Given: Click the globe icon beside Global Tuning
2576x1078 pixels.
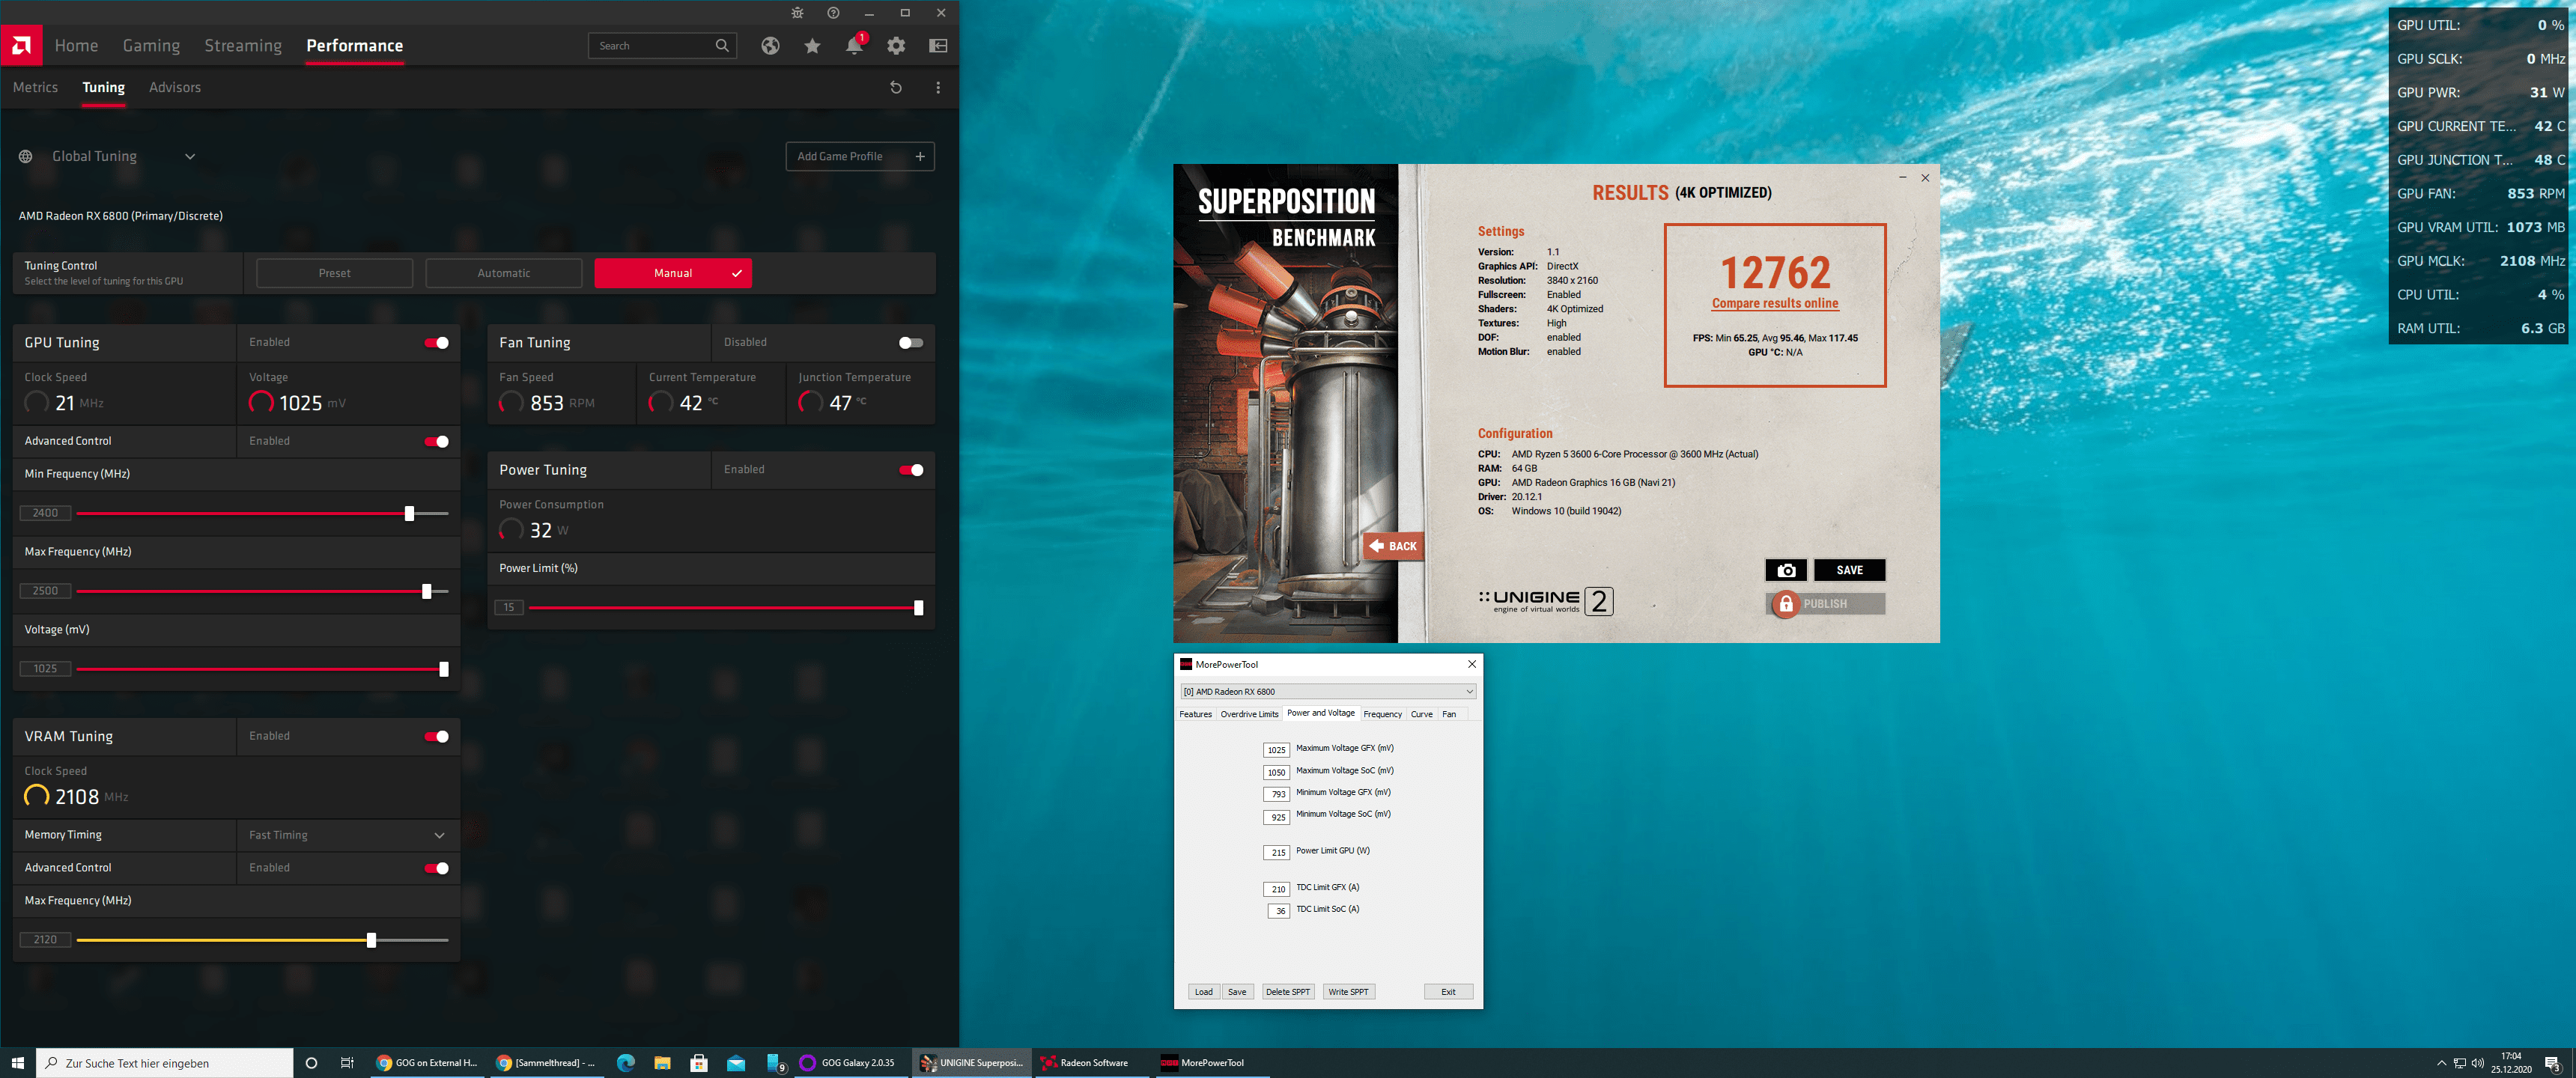Looking at the screenshot, I should pyautogui.click(x=26, y=157).
